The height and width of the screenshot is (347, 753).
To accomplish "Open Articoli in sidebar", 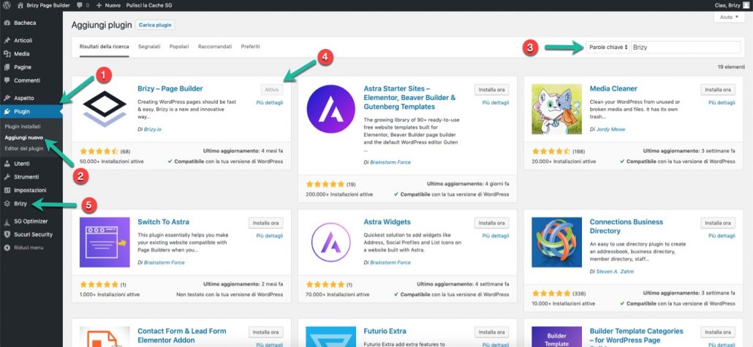I will [23, 40].
